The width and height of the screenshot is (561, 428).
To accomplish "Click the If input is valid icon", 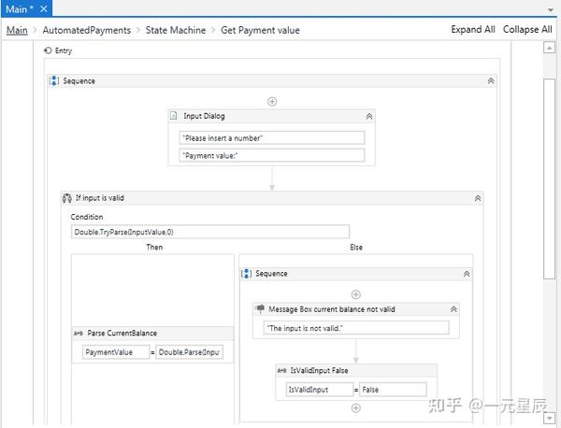I will [67, 198].
